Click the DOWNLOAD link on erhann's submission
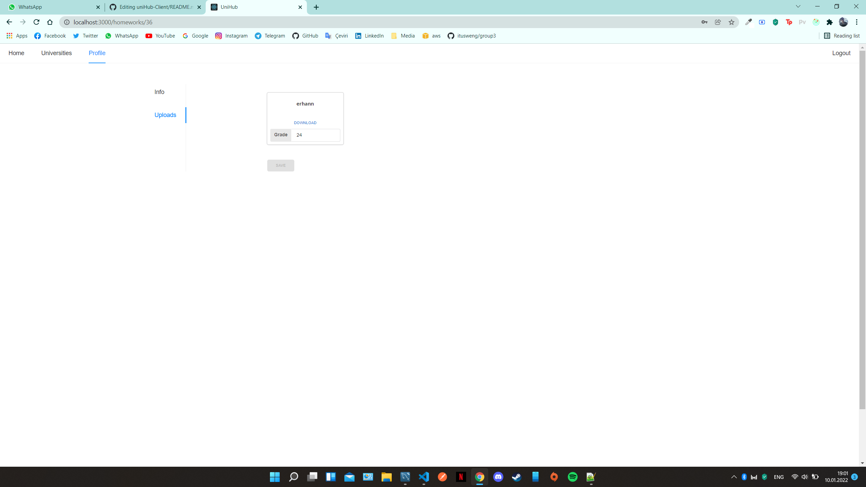This screenshot has width=866, height=487. [x=305, y=122]
